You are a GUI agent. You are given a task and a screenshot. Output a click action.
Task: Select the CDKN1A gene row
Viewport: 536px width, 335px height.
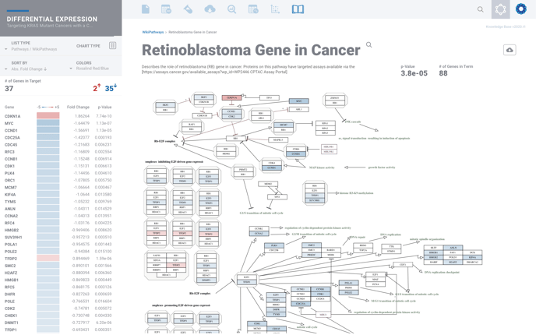[58, 116]
